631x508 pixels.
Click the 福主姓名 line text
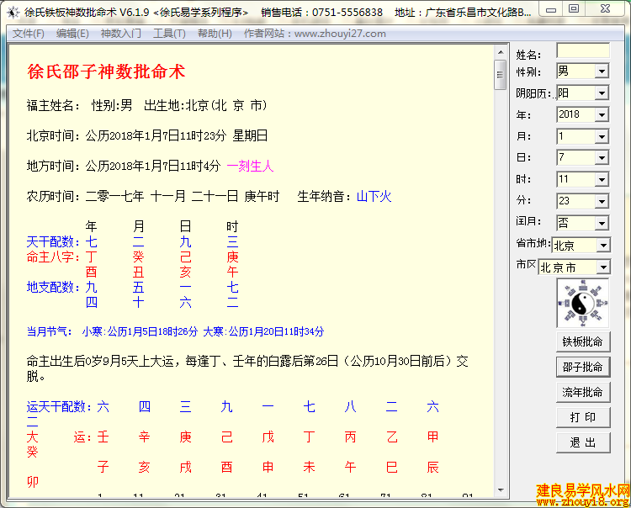tap(146, 105)
